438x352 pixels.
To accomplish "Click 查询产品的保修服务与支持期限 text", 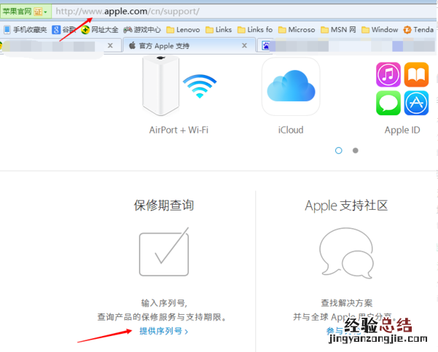I will pyautogui.click(x=162, y=317).
